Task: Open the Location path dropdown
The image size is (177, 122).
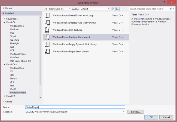Action: click(124, 112)
